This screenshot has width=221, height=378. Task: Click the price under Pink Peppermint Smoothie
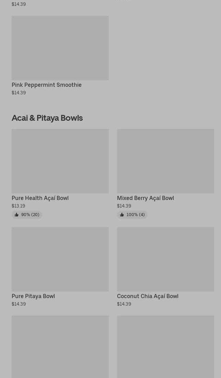[x=19, y=93]
